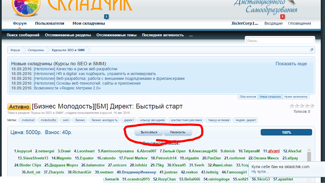Image resolution: width=325 pixels, height=183 pixels.
Task: Click the бизнес молодость tag
Action: tap(103, 120)
